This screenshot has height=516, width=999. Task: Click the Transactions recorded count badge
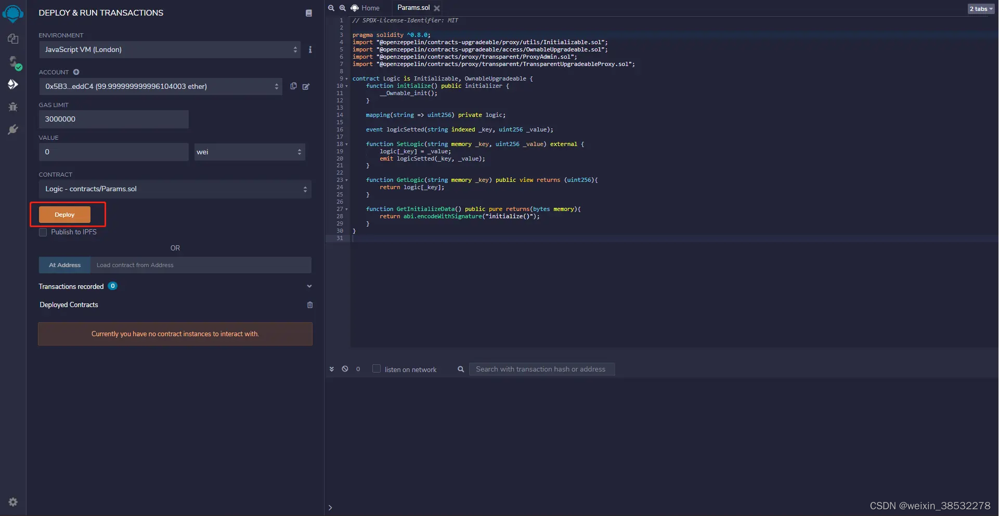[x=113, y=286]
